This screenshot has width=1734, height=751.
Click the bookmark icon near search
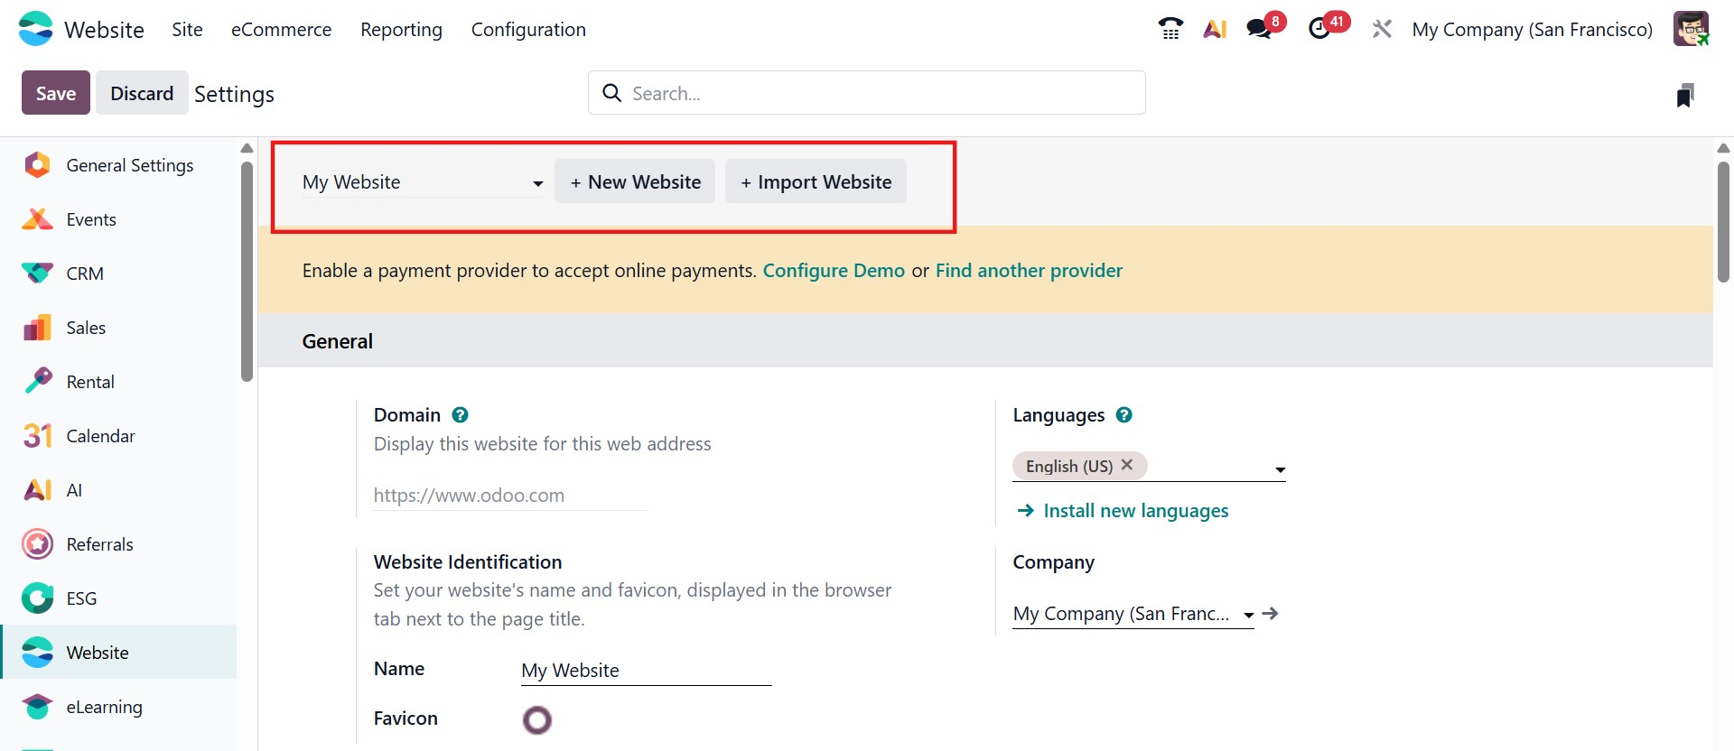[1684, 95]
